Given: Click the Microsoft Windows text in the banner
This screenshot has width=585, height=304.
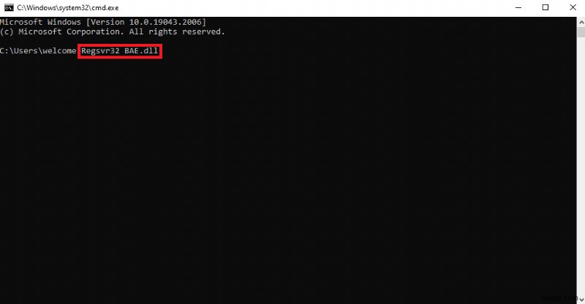Looking at the screenshot, I should pos(40,22).
